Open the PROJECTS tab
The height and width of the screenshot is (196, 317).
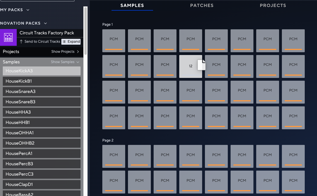tap(273, 5)
